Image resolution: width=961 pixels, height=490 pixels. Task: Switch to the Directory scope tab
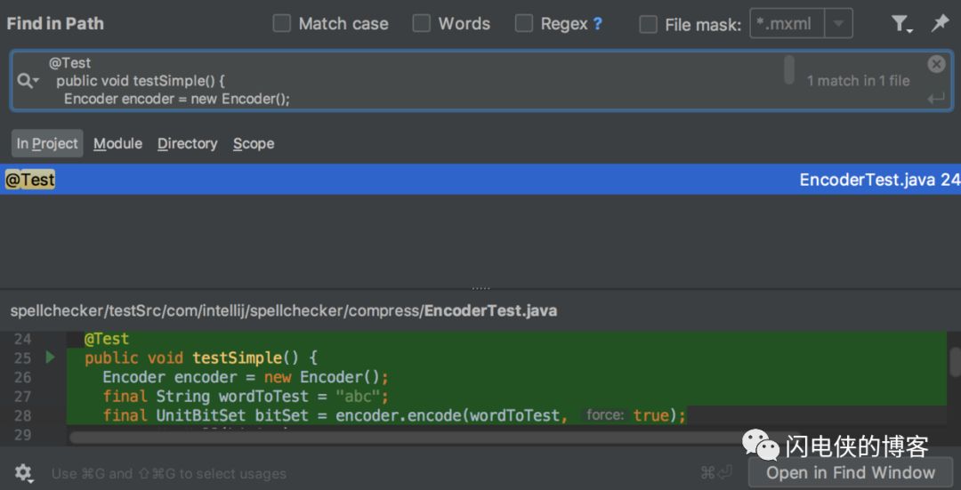tap(188, 143)
